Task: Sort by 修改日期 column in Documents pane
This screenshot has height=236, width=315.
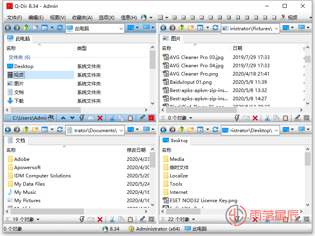Action: coord(136,150)
